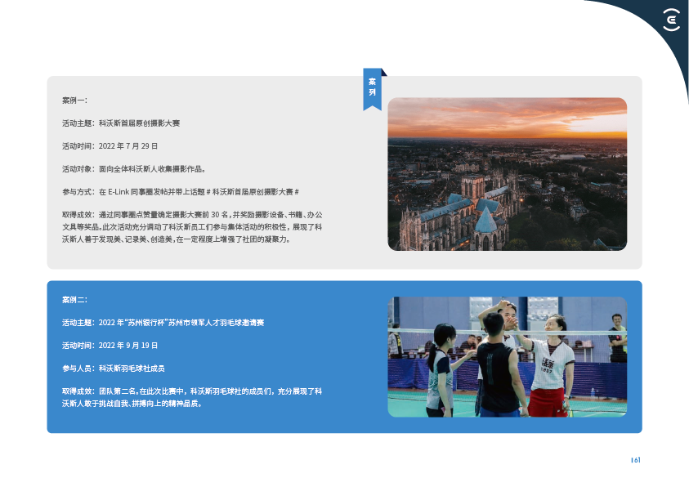This screenshot has width=689, height=487.
Task: Click the Ecovacs logo icon
Action: (x=671, y=20)
